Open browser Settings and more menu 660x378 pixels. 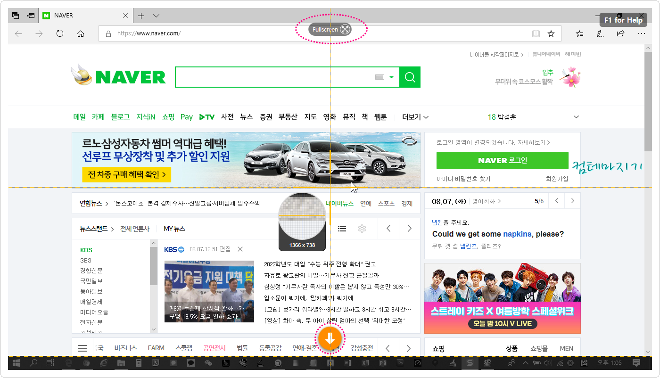coord(641,34)
